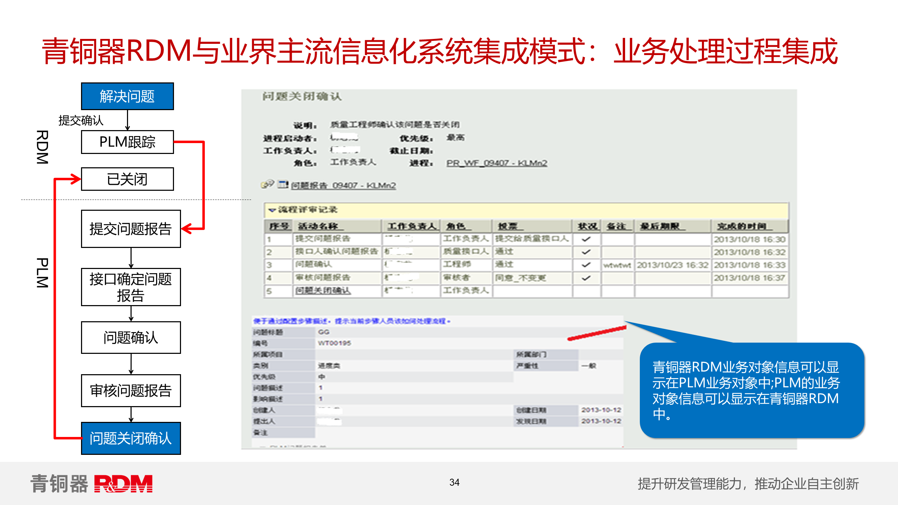Screen dimensions: 898x505
Task: Click the 备注 column header
Action: coord(617,226)
